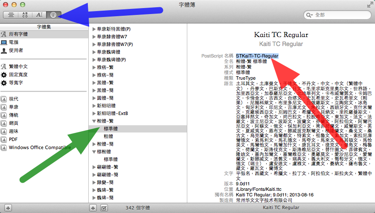Expand 雅痞-簡 font family

[x=94, y=75]
